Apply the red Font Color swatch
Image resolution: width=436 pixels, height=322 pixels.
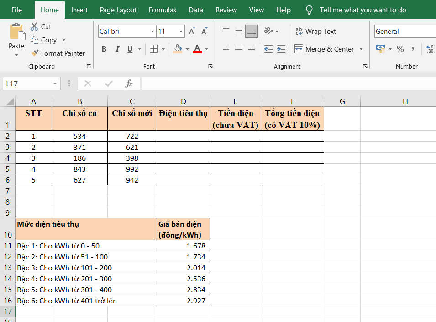coord(197,49)
